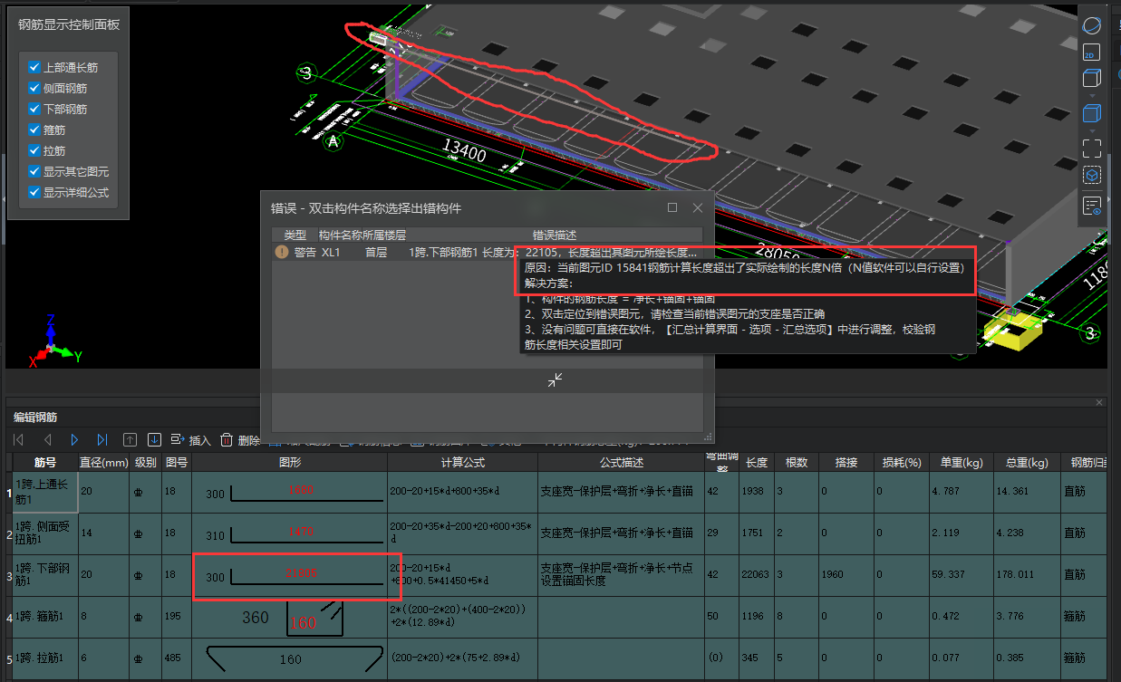Select the 1跨.上通长筋1 row name cell
The image size is (1121, 682).
[x=45, y=493]
